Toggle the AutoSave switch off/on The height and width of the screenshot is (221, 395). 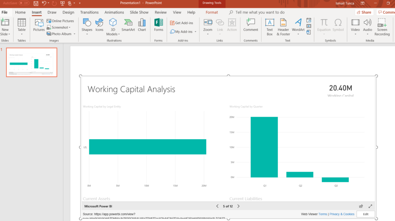tap(24, 3)
